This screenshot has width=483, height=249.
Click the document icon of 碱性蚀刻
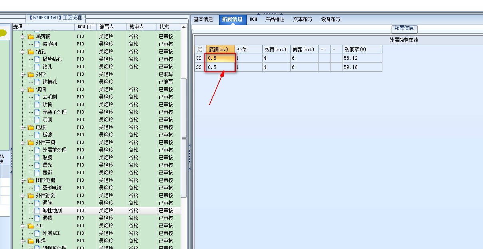click(x=38, y=210)
